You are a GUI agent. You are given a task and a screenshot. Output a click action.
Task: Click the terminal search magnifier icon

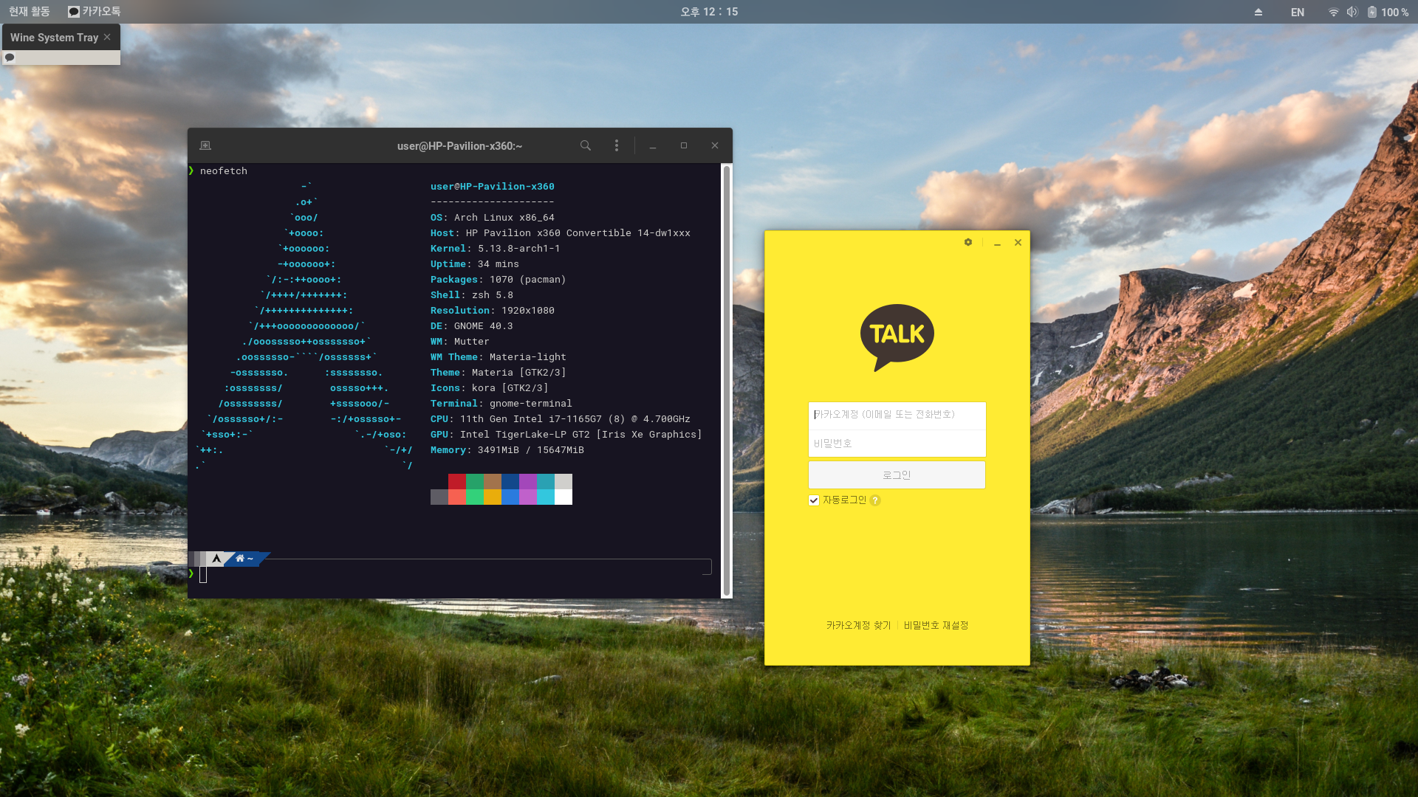click(585, 145)
